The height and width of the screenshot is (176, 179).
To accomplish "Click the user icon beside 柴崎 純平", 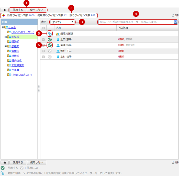I will point(58,45).
